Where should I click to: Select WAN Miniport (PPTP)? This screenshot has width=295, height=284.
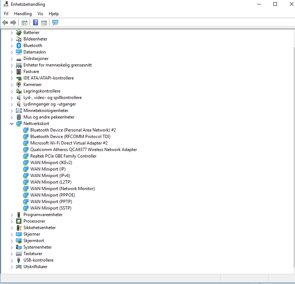(x=51, y=202)
